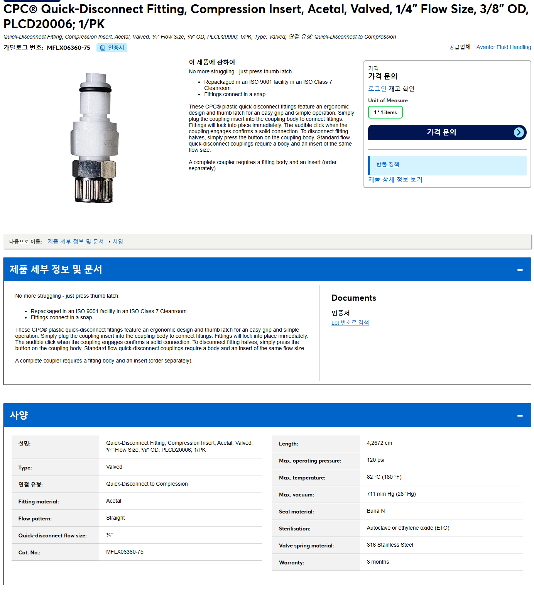Open the 반품 정책 return policy link
The height and width of the screenshot is (593, 534).
tap(387, 164)
